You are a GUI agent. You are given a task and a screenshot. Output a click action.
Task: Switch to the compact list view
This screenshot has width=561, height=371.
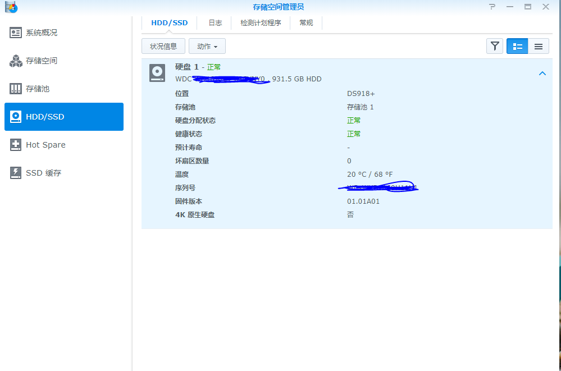(x=538, y=46)
